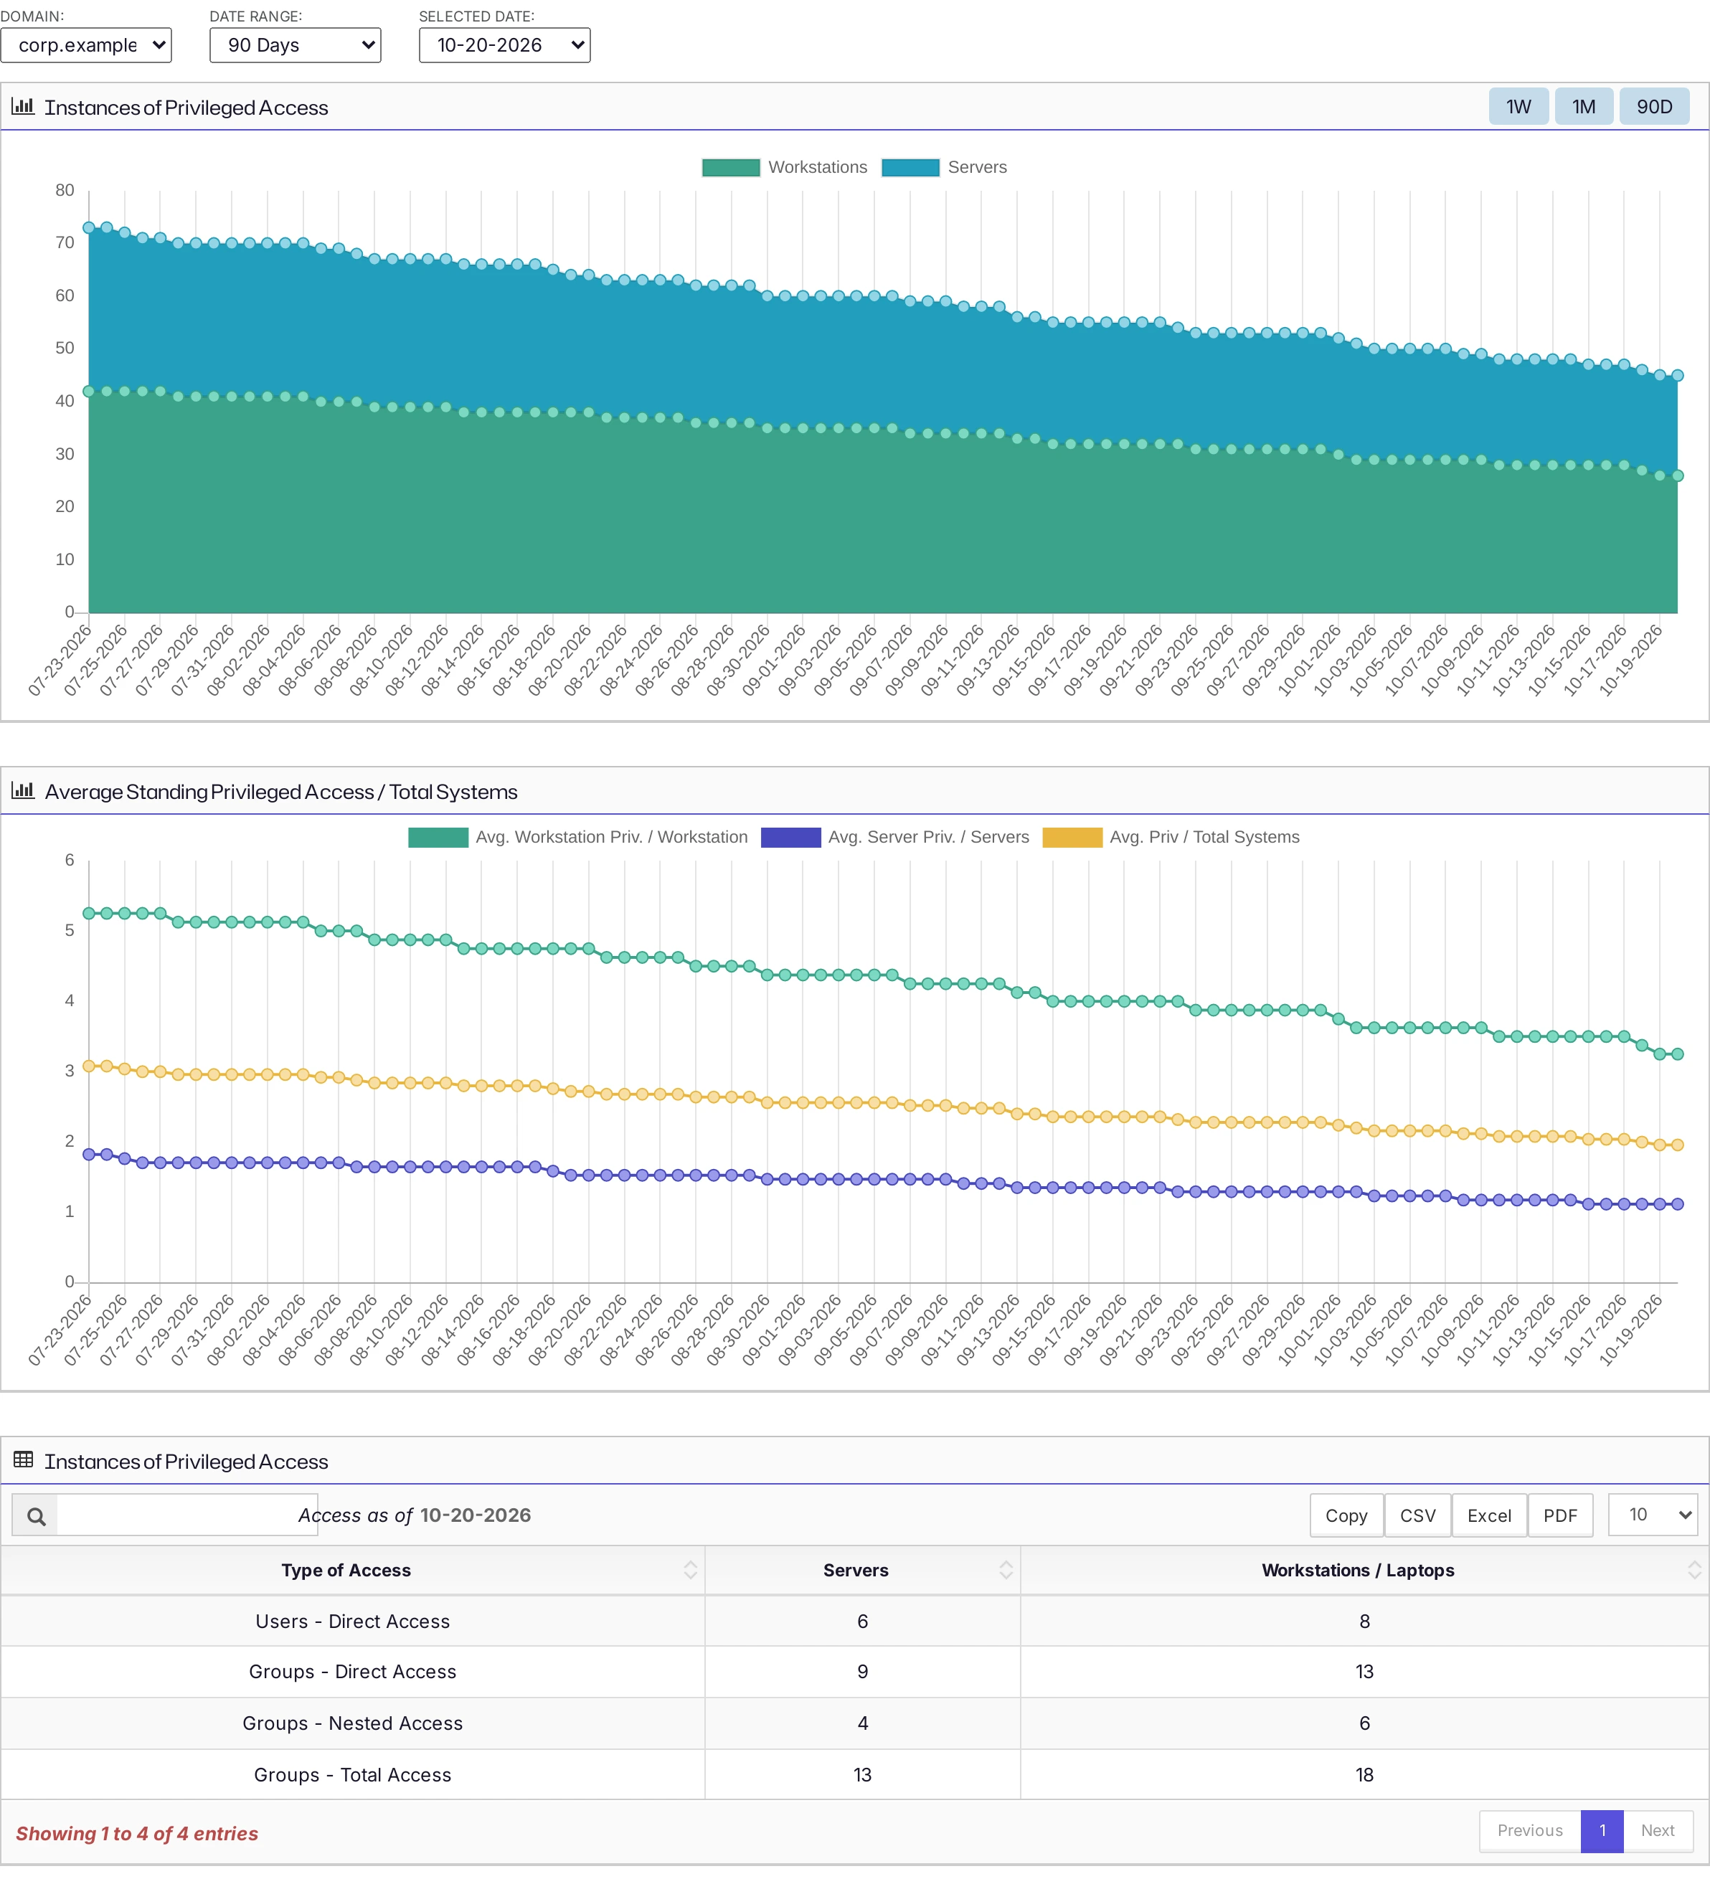Sort by the Type of Access column
The height and width of the screenshot is (1879, 1710).
point(352,1570)
